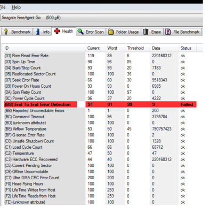Click the Erase trash can icon
The width and height of the screenshot is (209, 214).
click(x=146, y=32)
